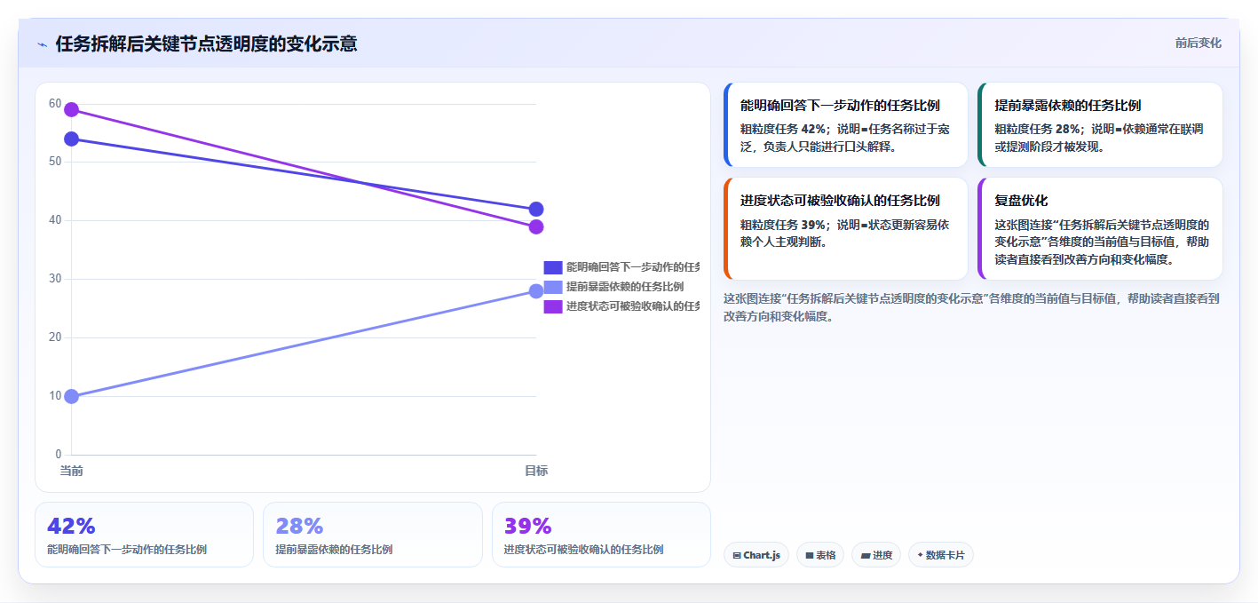Click the 当前 x-axis label

click(72, 471)
